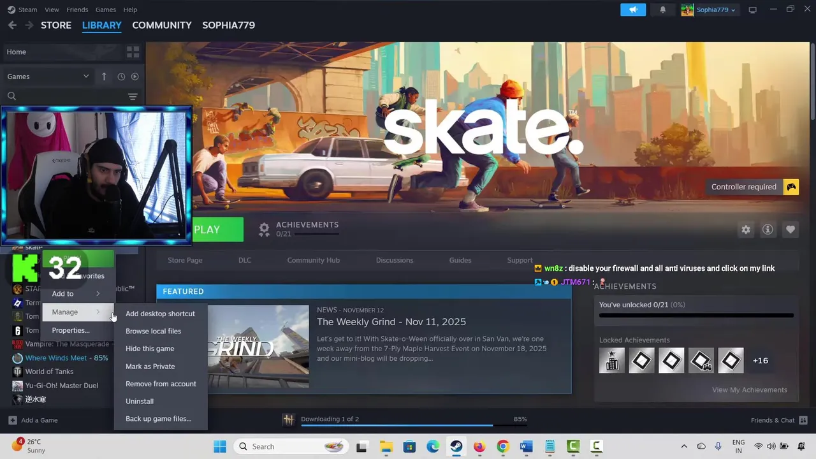
Task: Show game info icon for skate.
Action: pos(768,229)
